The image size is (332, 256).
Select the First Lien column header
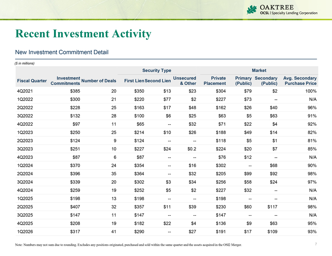coord(134,81)
